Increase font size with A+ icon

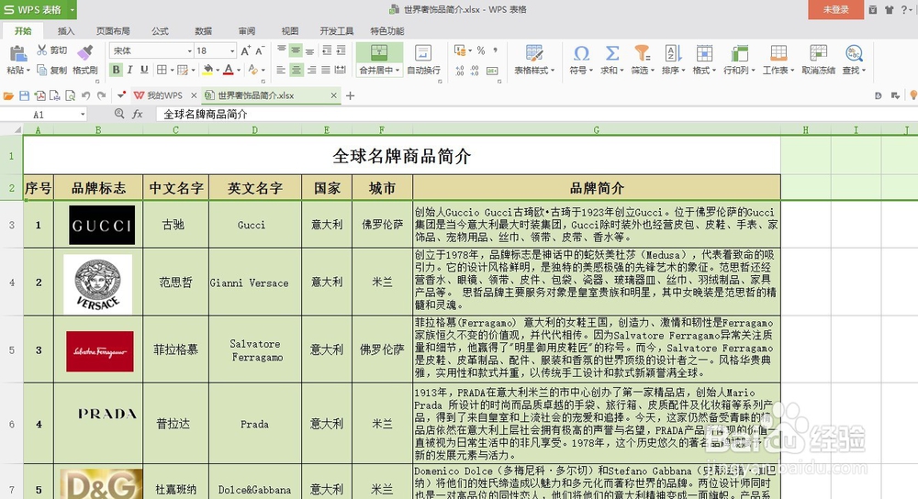[246, 50]
